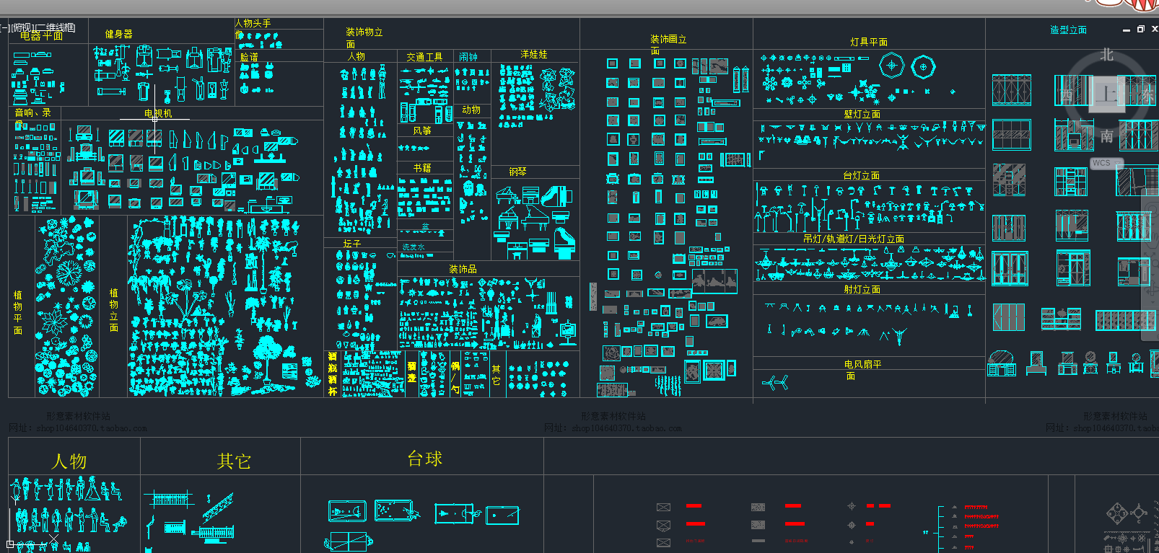
Task: Click the 灯具平面 heading
Action: click(x=869, y=43)
